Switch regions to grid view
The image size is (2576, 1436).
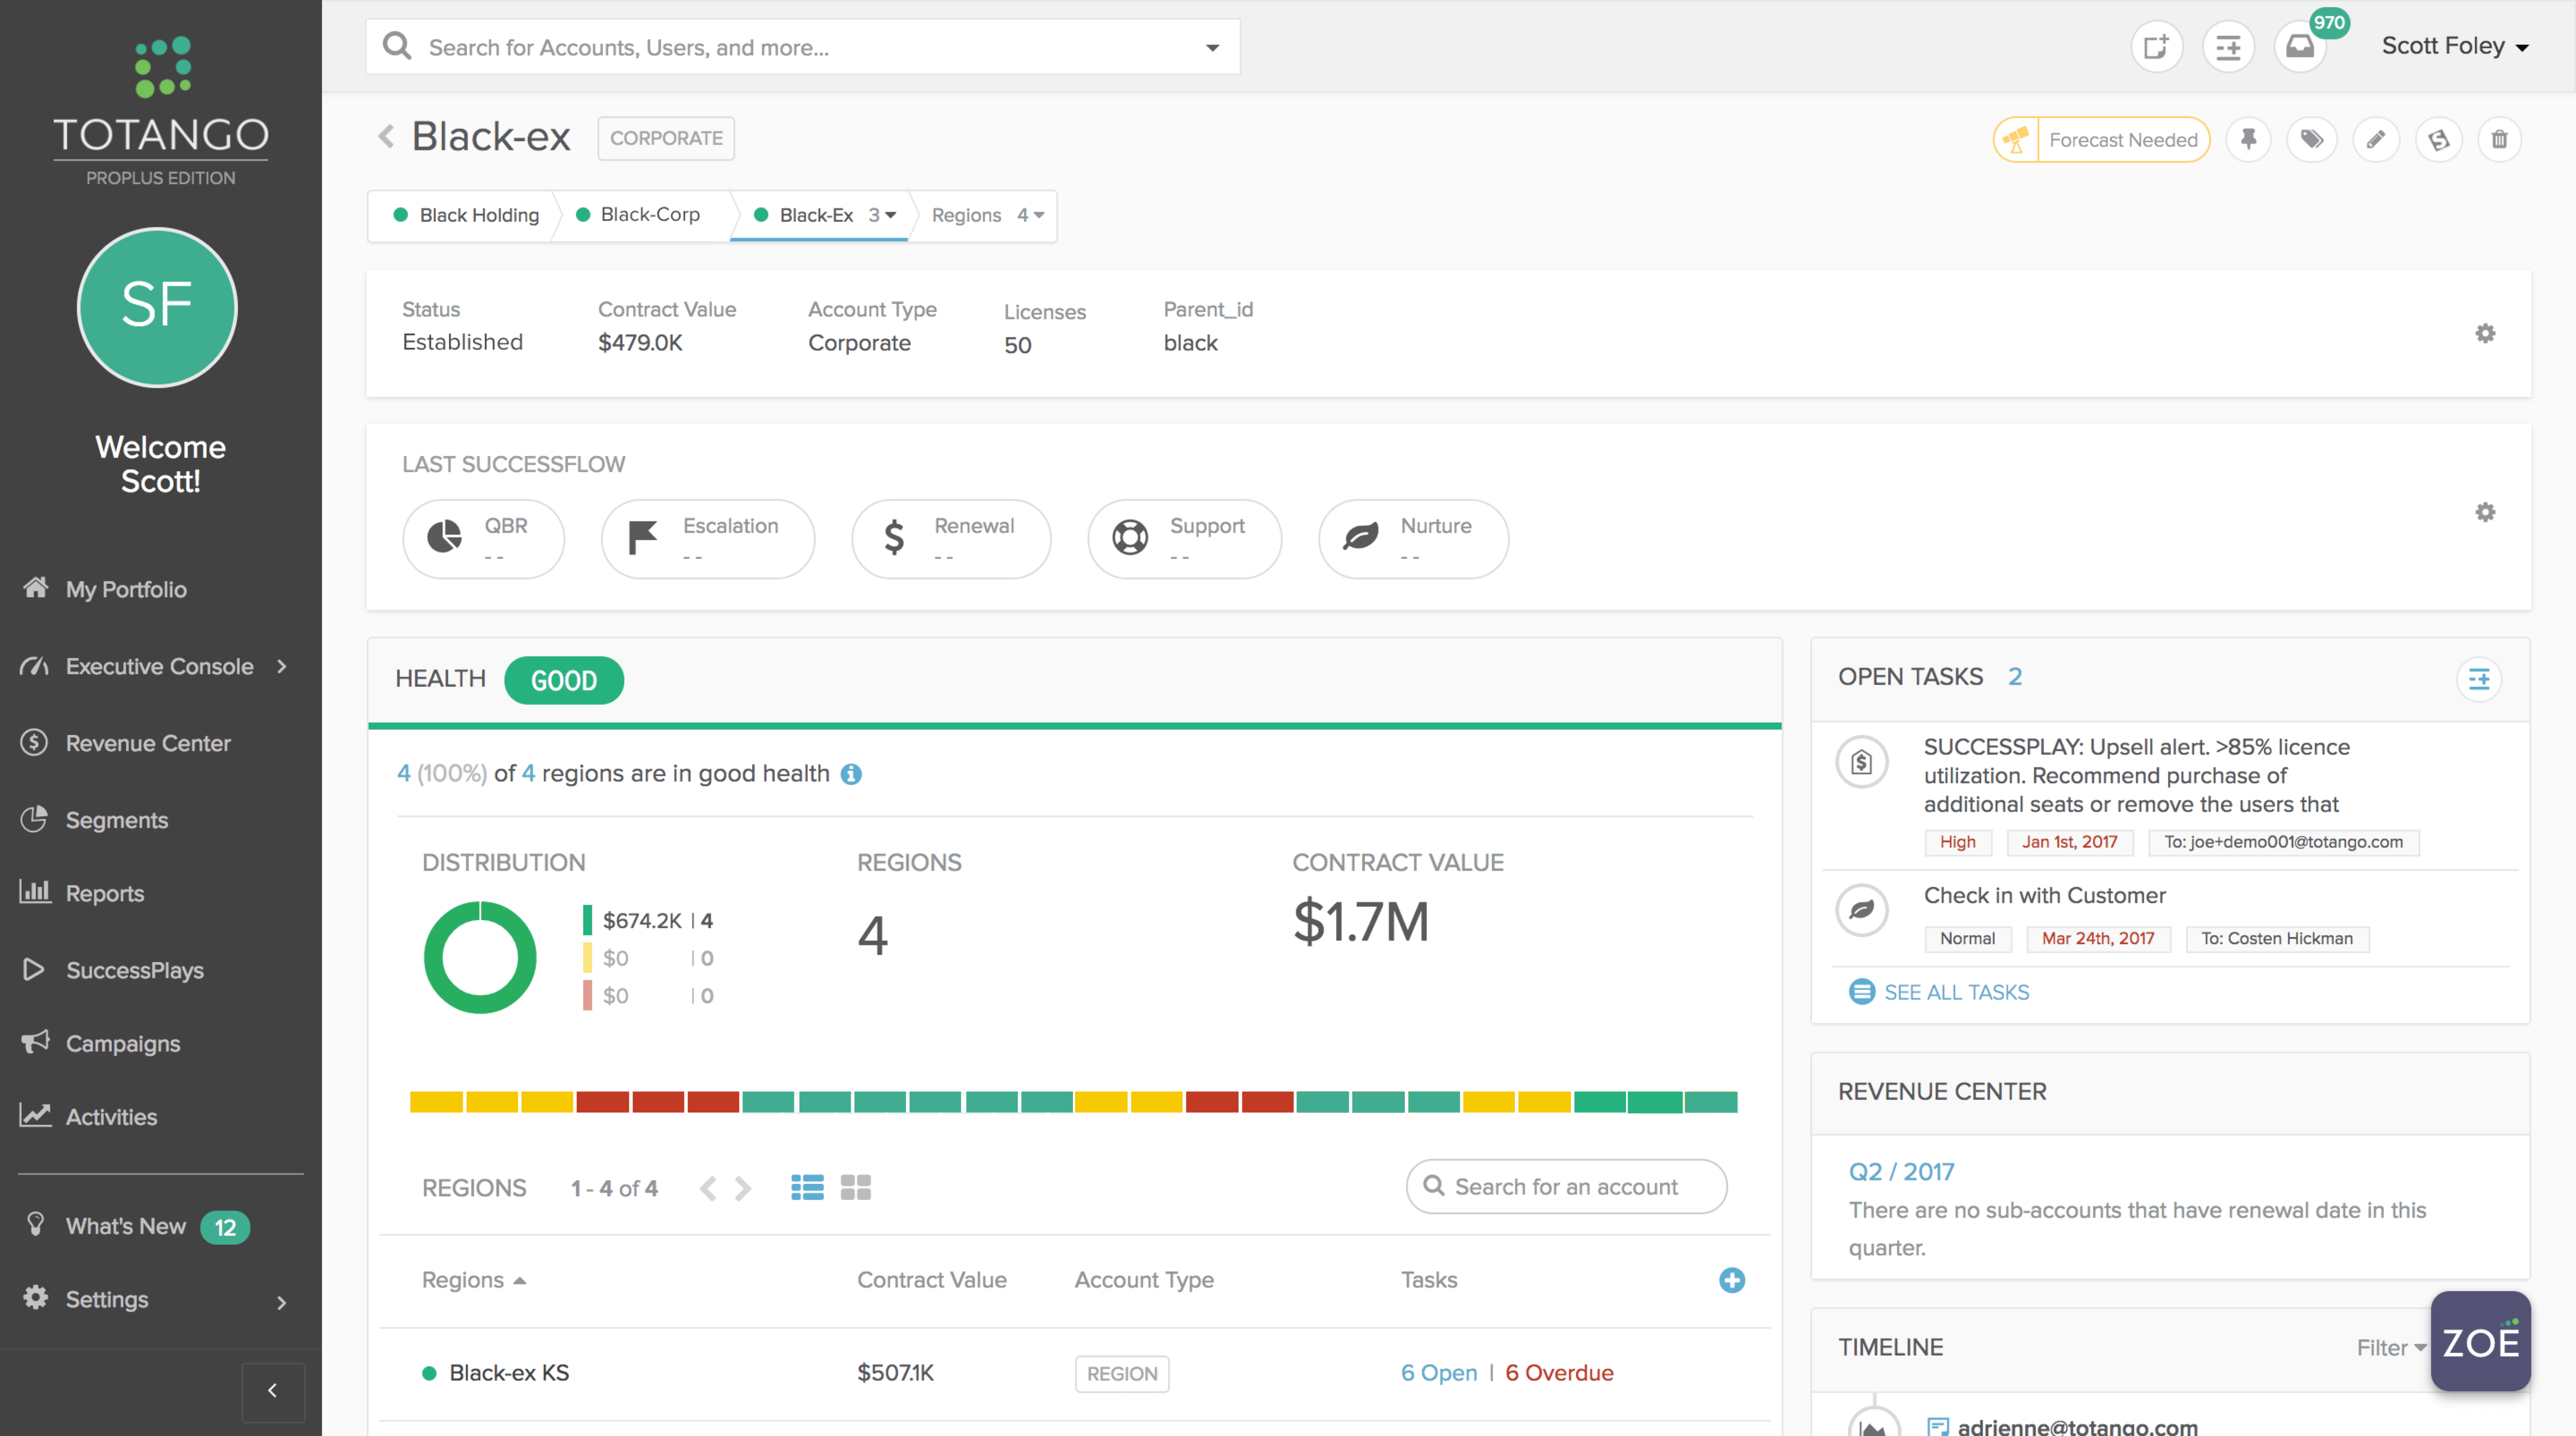pyautogui.click(x=856, y=1187)
